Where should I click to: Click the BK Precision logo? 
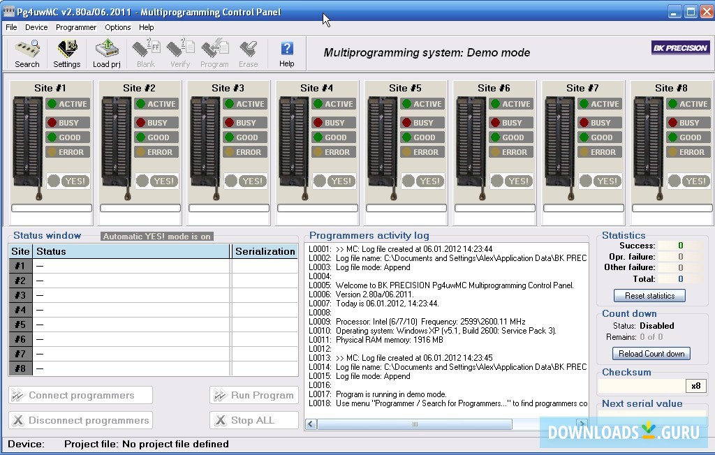pos(680,48)
